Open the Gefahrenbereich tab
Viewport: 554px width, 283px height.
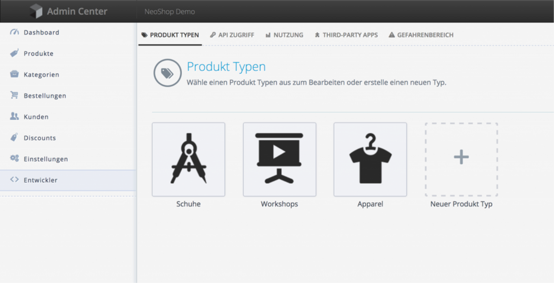point(421,35)
